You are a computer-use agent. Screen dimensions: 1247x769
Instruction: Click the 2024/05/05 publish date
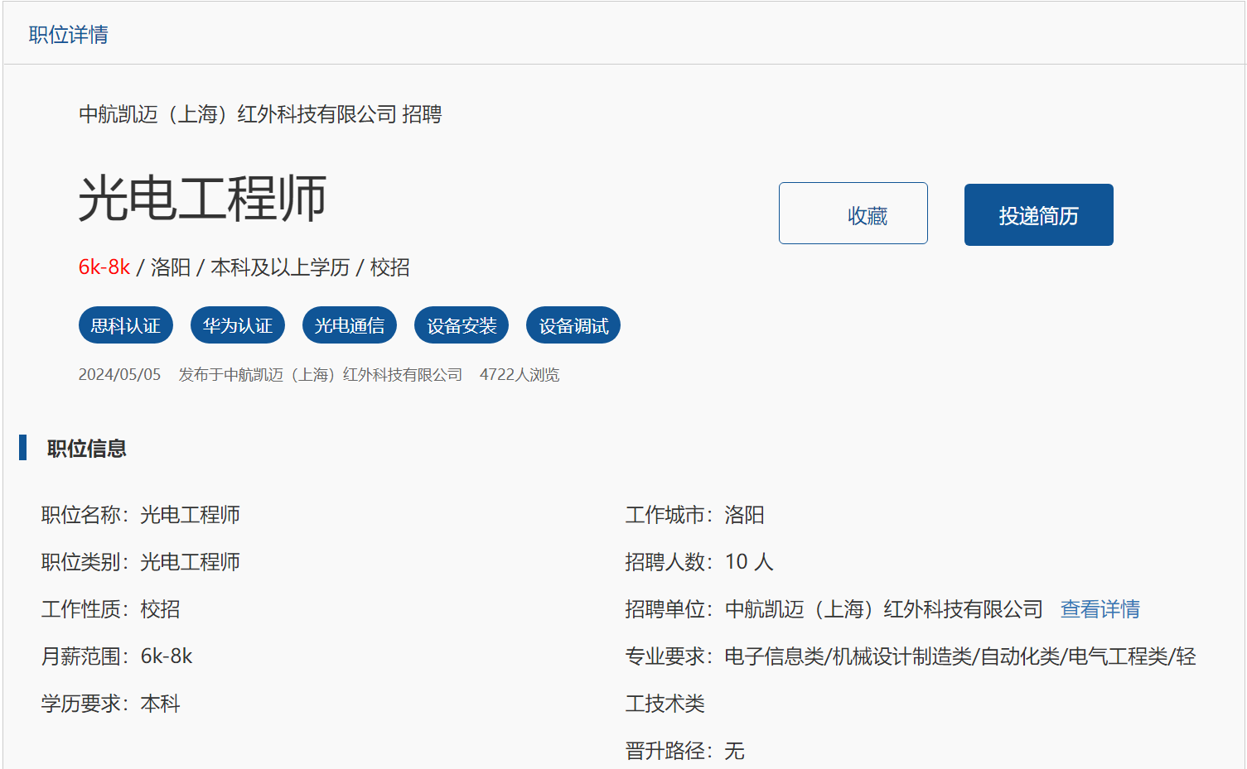click(119, 375)
